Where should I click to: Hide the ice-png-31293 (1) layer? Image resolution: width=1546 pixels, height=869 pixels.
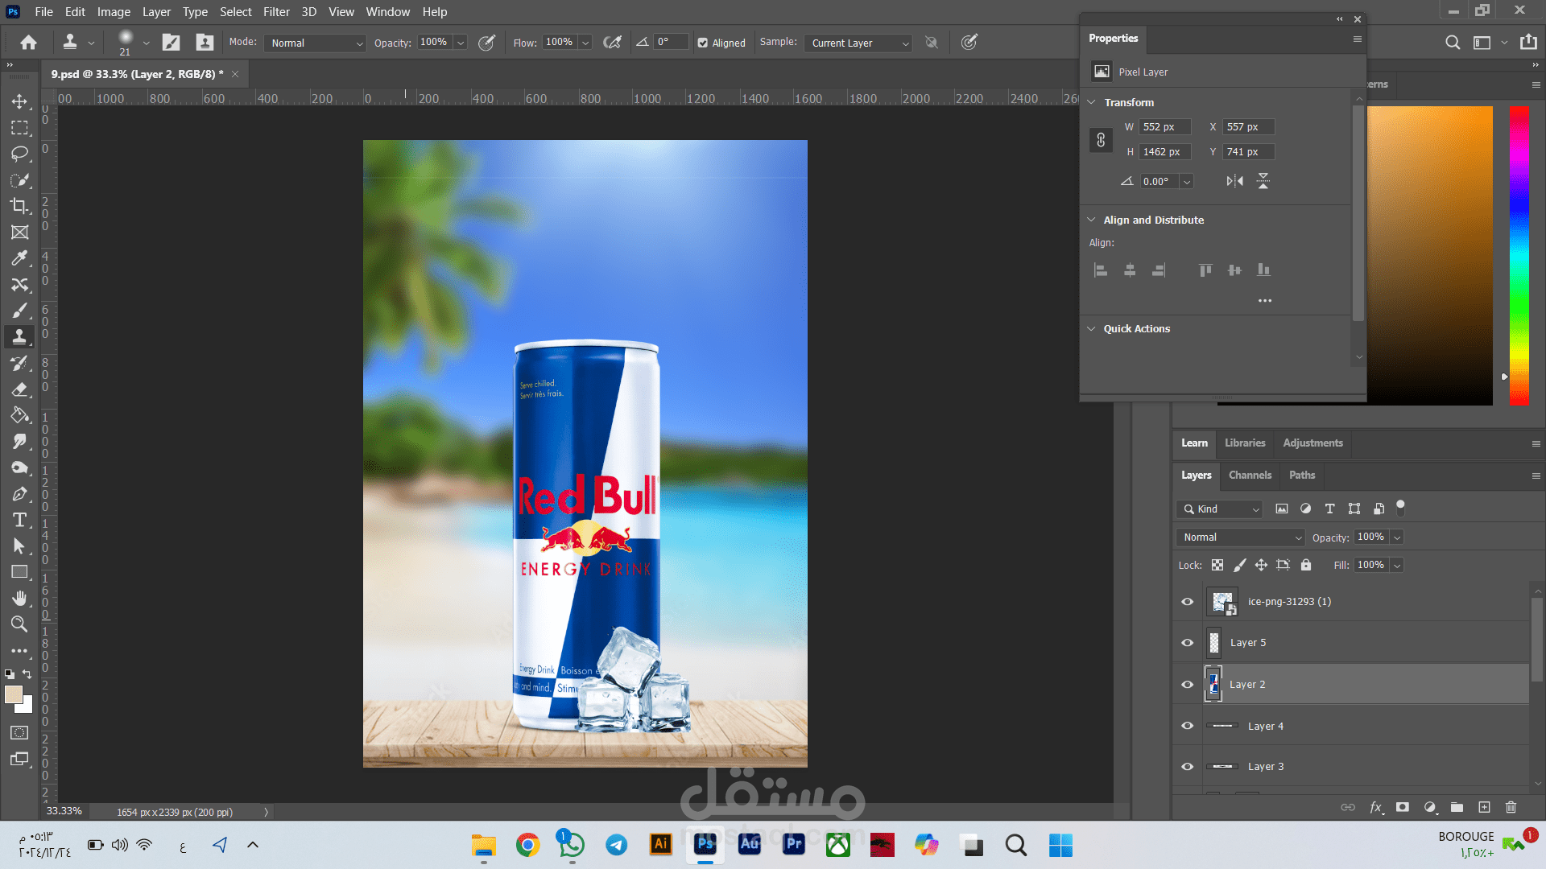[1187, 602]
